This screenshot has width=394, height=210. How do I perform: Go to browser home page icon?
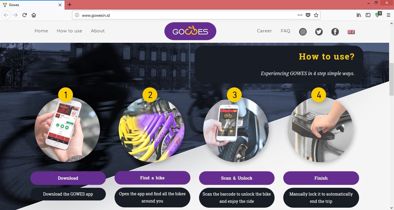tap(34, 15)
